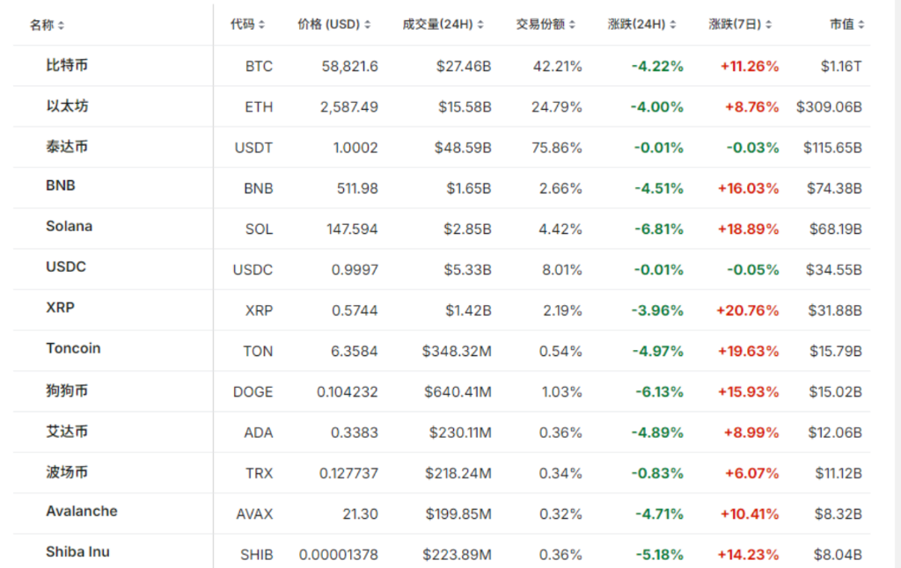Select the DOGE ticker code
The width and height of the screenshot is (901, 568).
click(253, 392)
